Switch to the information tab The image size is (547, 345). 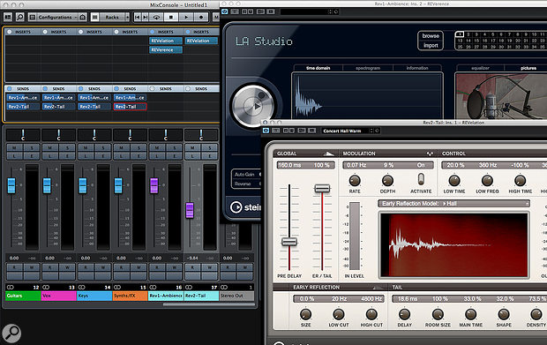(417, 68)
